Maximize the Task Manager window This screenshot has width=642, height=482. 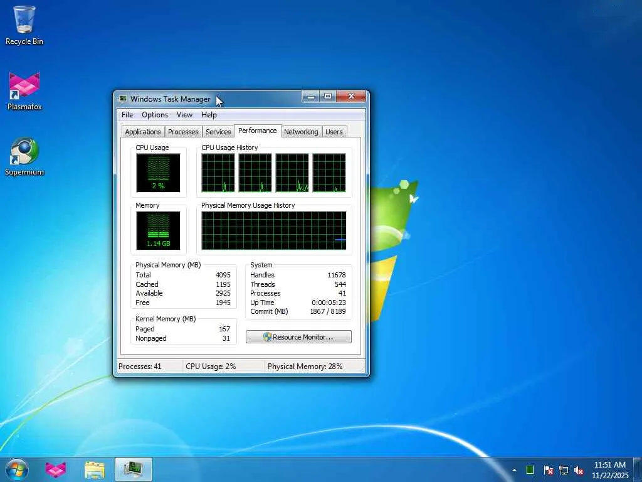(328, 97)
